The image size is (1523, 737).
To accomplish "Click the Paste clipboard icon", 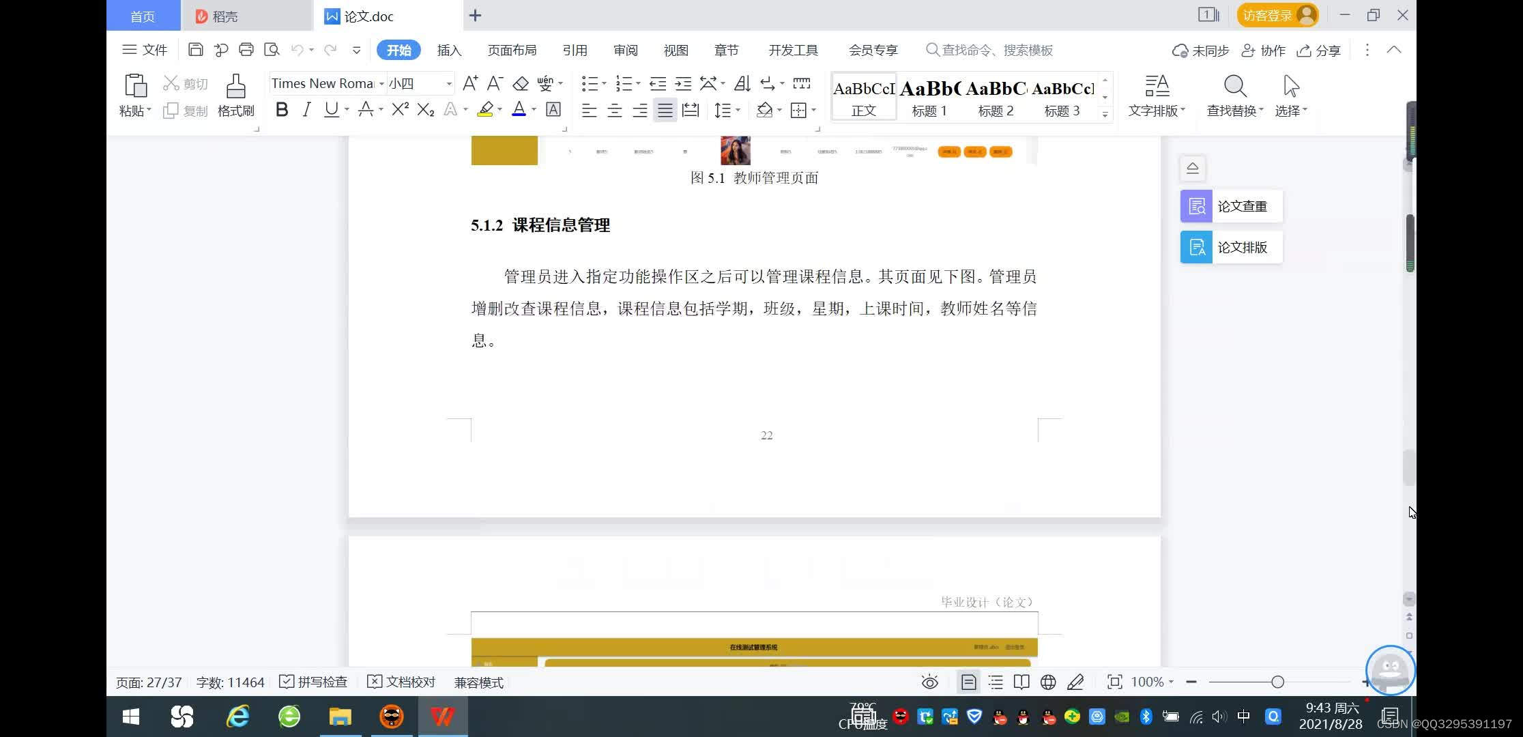I will click(135, 86).
